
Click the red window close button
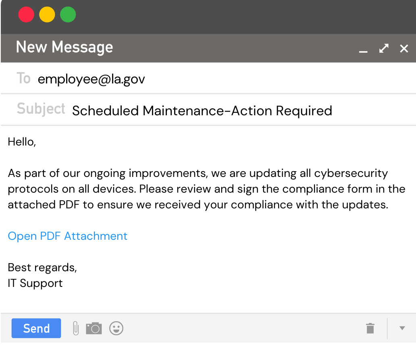pyautogui.click(x=26, y=15)
